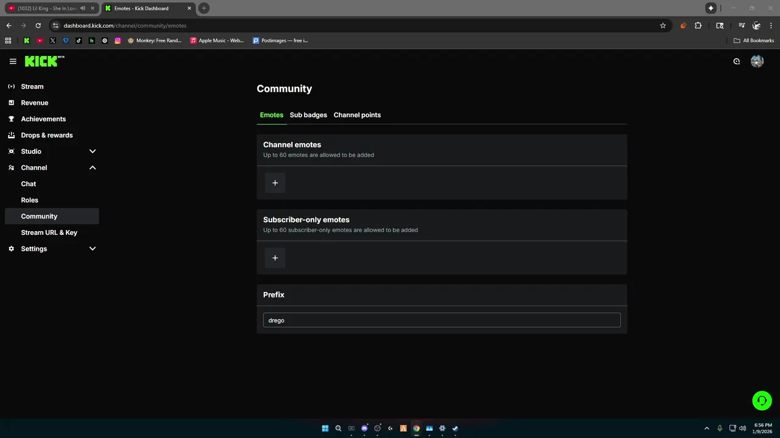Open the Postimages bookmark
The image size is (780, 438).
(x=280, y=41)
